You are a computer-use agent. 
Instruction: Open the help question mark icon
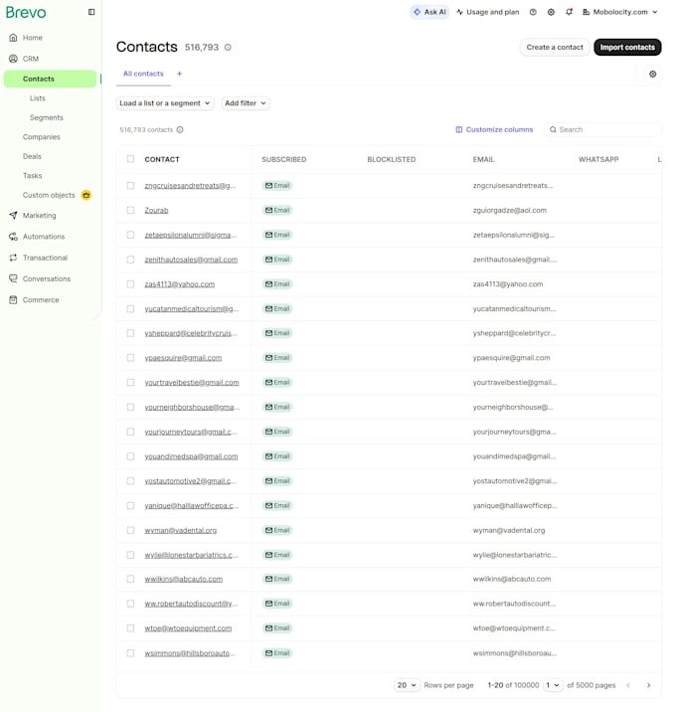(x=533, y=12)
